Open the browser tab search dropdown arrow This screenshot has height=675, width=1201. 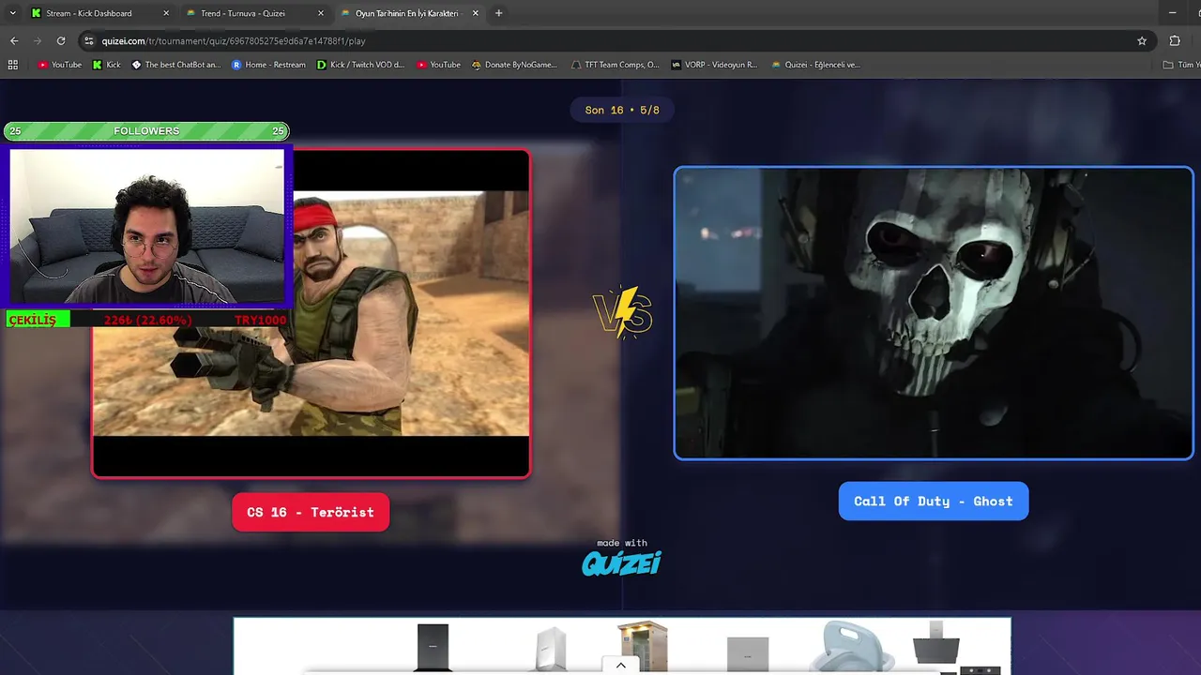[12, 13]
